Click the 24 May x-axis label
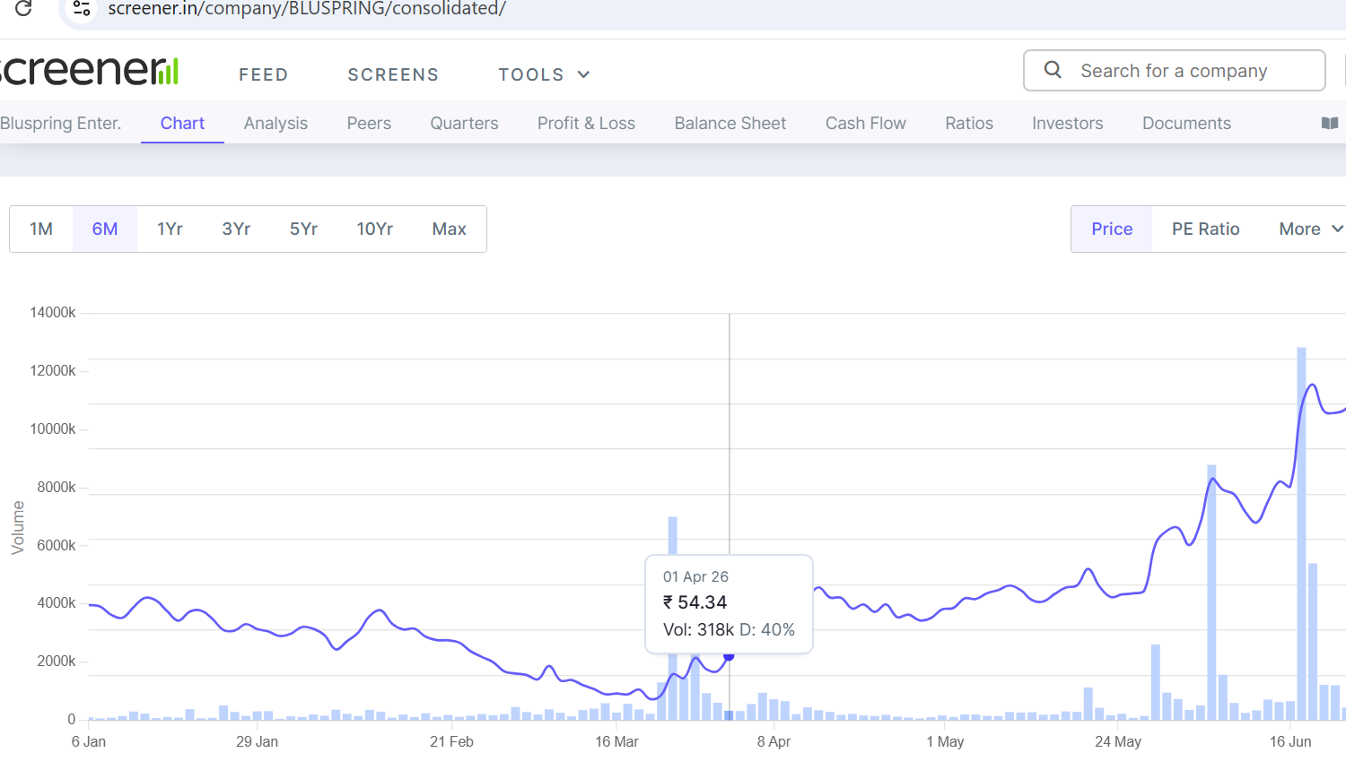 [1118, 741]
